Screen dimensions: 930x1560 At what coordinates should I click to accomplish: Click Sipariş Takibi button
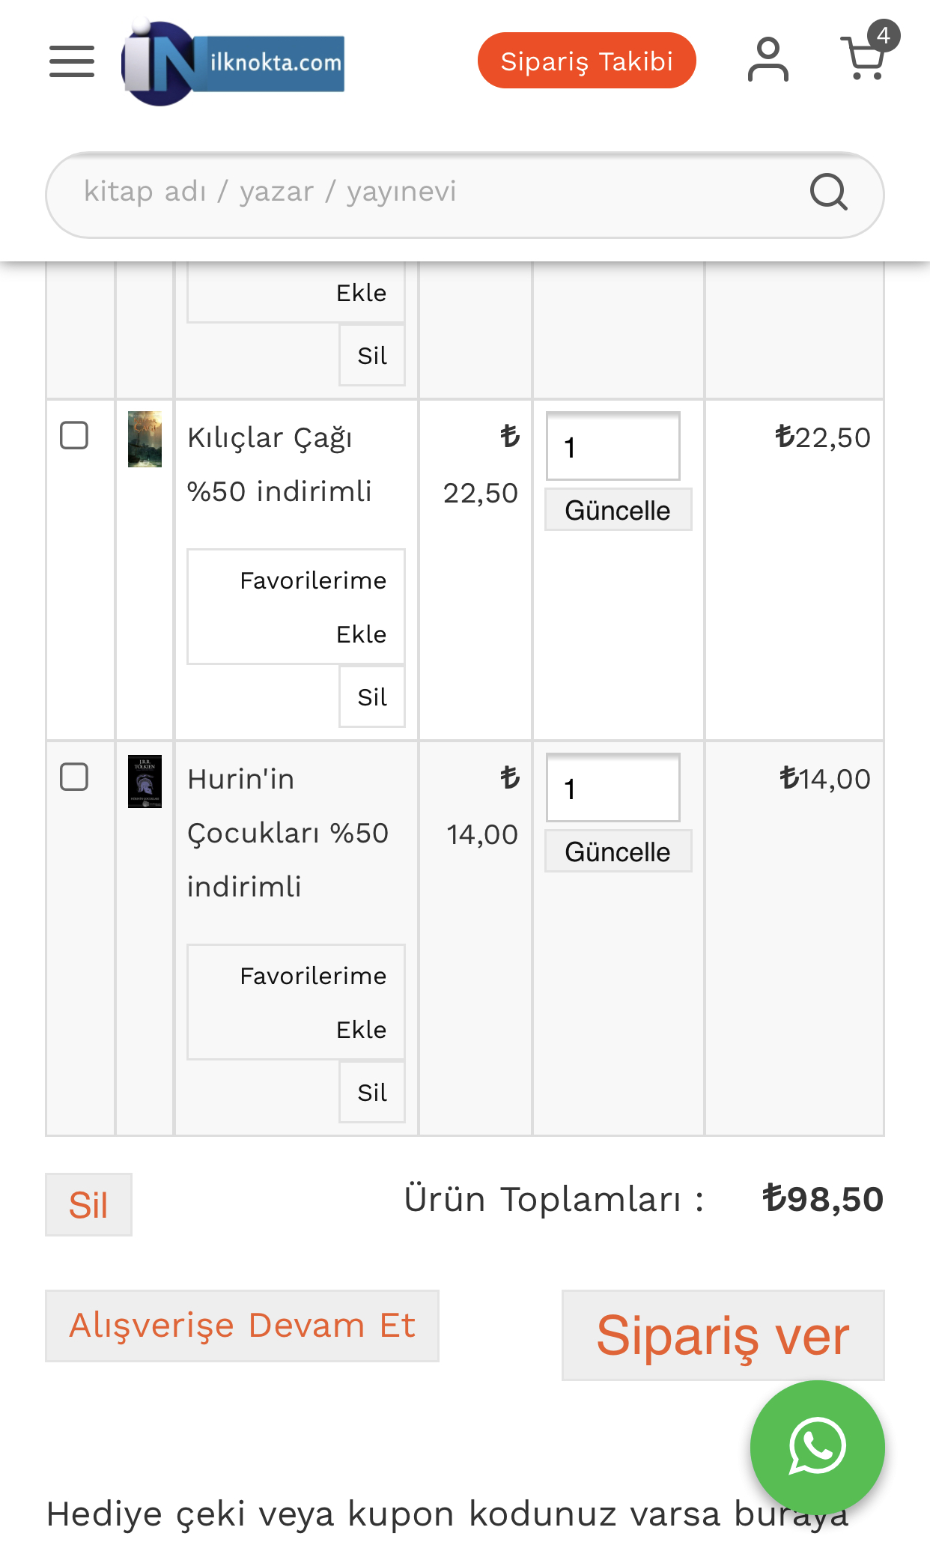pyautogui.click(x=586, y=61)
